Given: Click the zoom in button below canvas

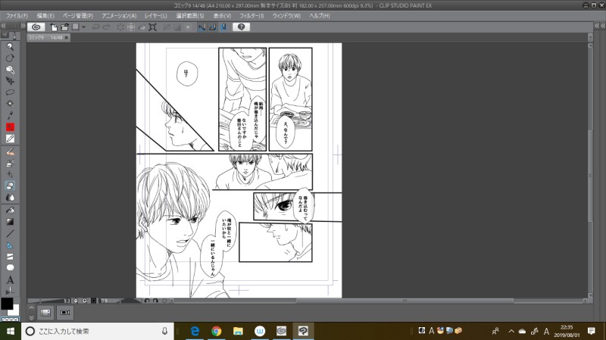Looking at the screenshot, I should 84,301.
